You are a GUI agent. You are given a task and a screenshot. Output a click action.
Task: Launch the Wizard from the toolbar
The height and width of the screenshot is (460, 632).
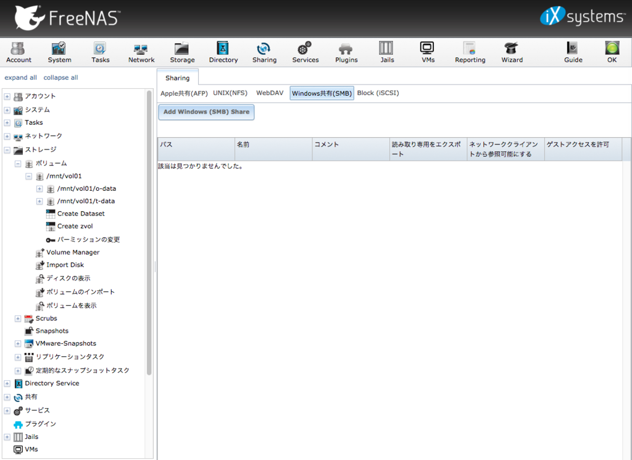[512, 53]
